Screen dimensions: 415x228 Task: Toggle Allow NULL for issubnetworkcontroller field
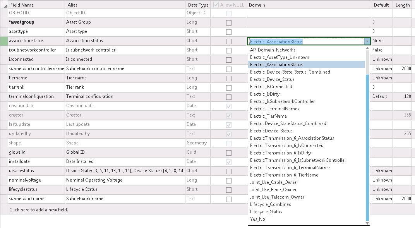pos(229,51)
